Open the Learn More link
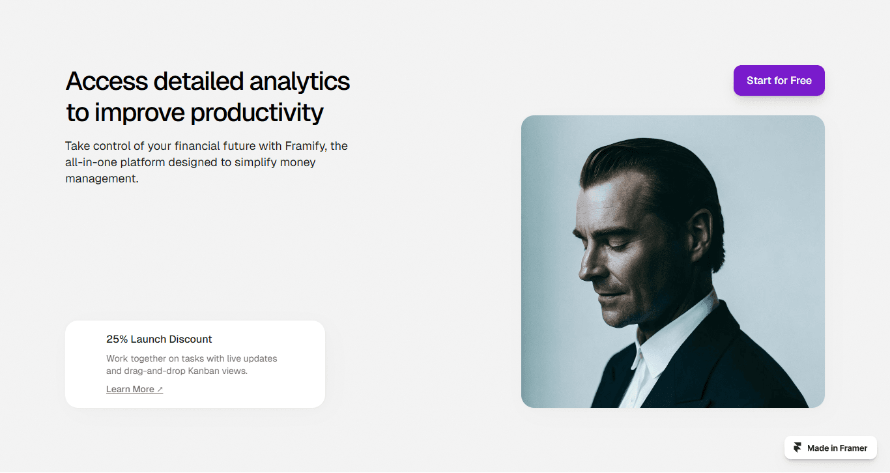Viewport: 890px width, 473px height. point(135,389)
